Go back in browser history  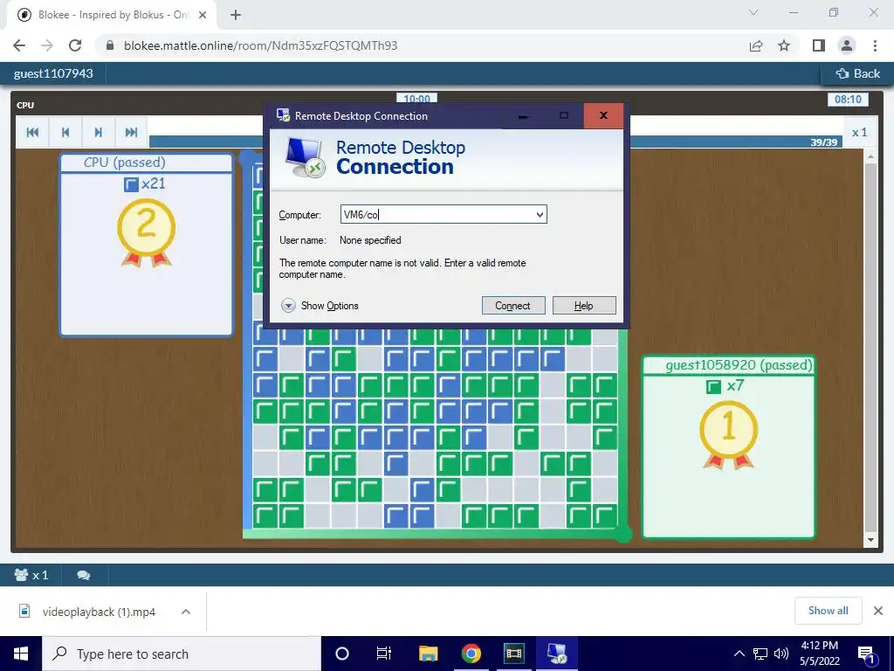click(x=19, y=45)
